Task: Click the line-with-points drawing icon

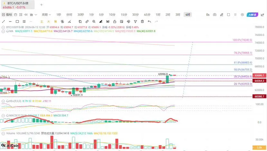Action: point(69,21)
